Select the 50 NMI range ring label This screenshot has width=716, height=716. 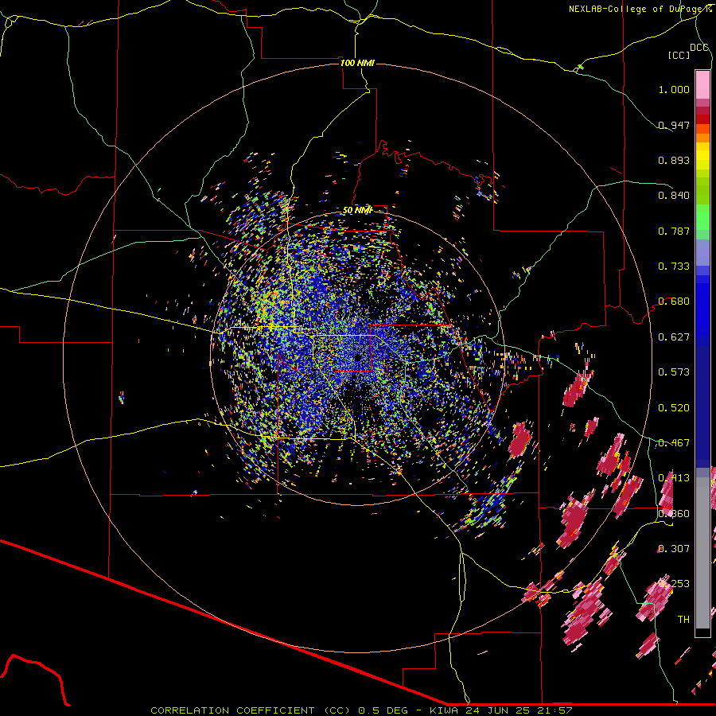coord(357,211)
